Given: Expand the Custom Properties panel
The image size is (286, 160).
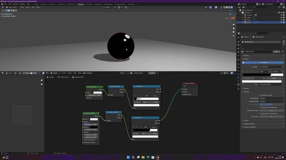Looking at the screenshot, I should pos(249,127).
